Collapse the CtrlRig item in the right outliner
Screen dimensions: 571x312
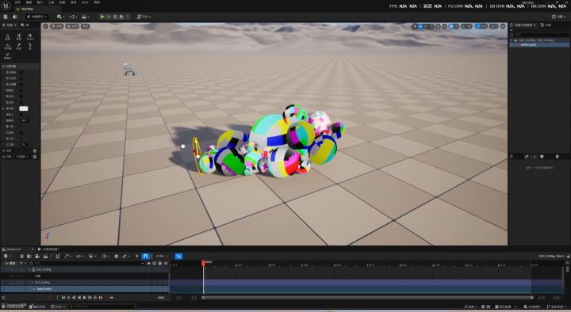[x=512, y=40]
